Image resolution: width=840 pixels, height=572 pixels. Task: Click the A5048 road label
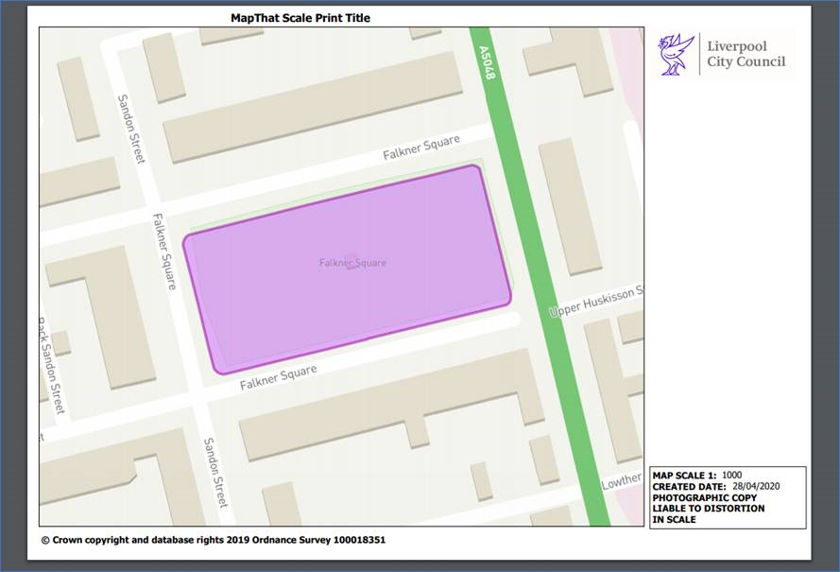pos(487,62)
